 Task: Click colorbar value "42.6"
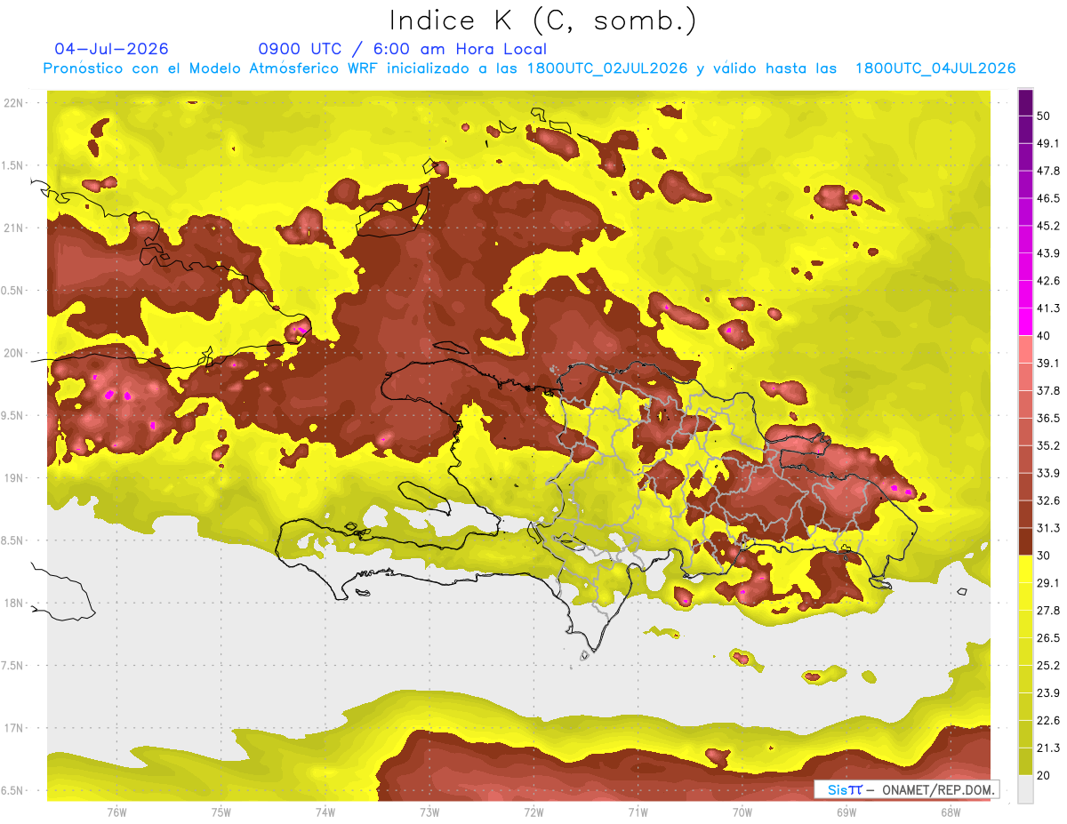(1047, 281)
